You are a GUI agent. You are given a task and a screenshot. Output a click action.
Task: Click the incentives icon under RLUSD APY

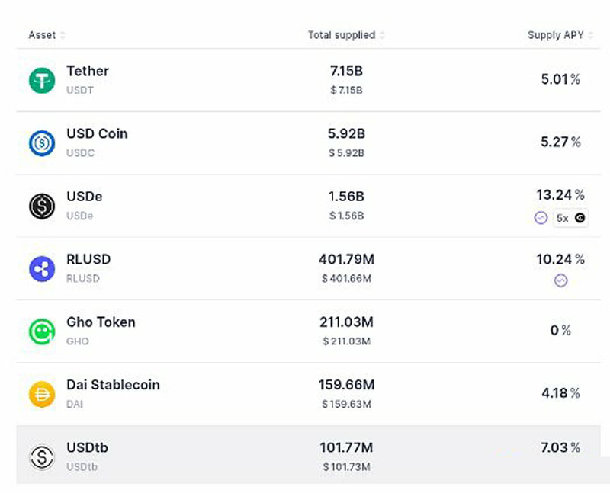(560, 280)
